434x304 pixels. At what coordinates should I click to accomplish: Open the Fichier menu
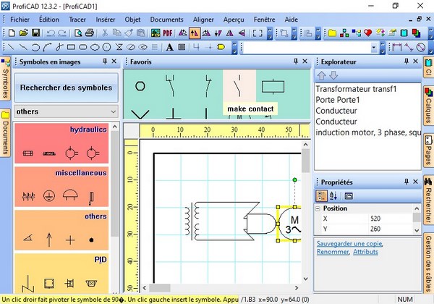click(x=20, y=20)
